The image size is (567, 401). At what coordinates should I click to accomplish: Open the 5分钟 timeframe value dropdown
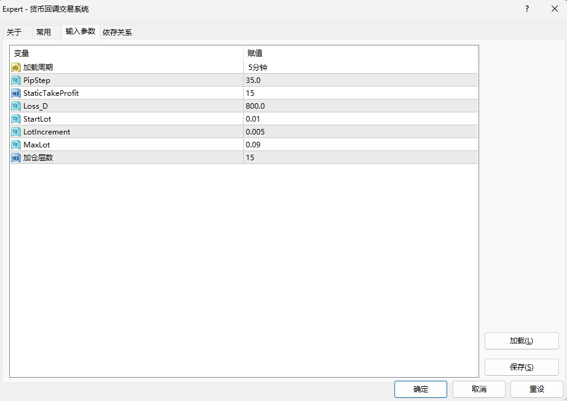360,68
